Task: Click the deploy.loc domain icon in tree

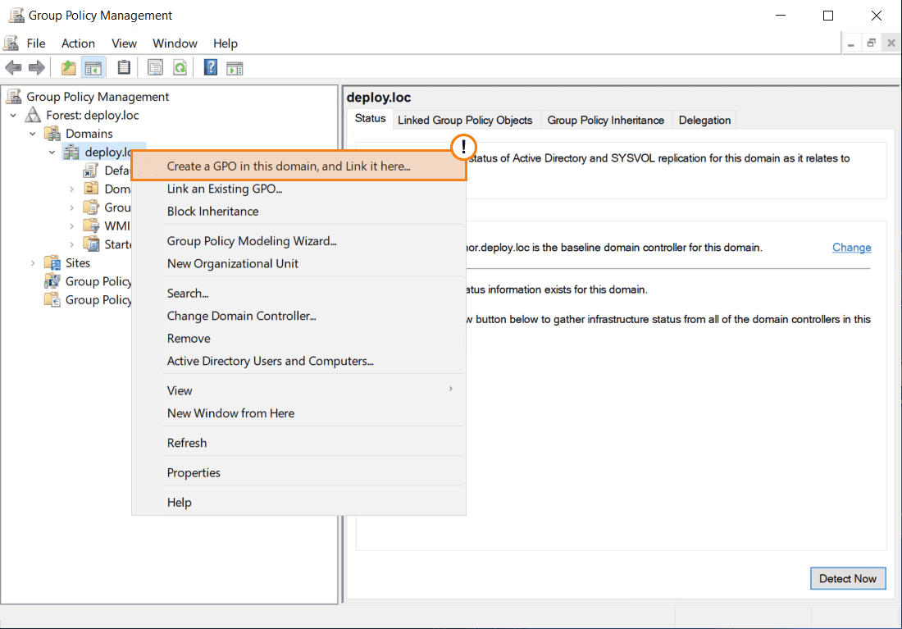Action: 71,152
